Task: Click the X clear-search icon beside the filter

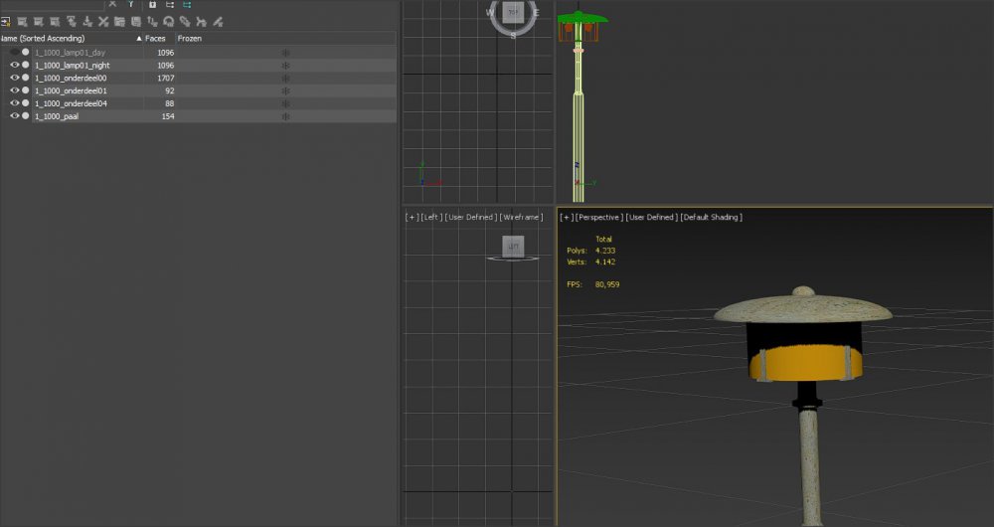Action: pos(112,5)
